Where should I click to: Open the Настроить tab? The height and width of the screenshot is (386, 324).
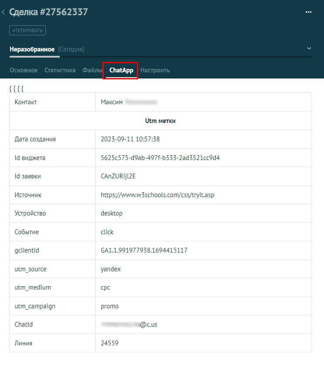click(155, 70)
